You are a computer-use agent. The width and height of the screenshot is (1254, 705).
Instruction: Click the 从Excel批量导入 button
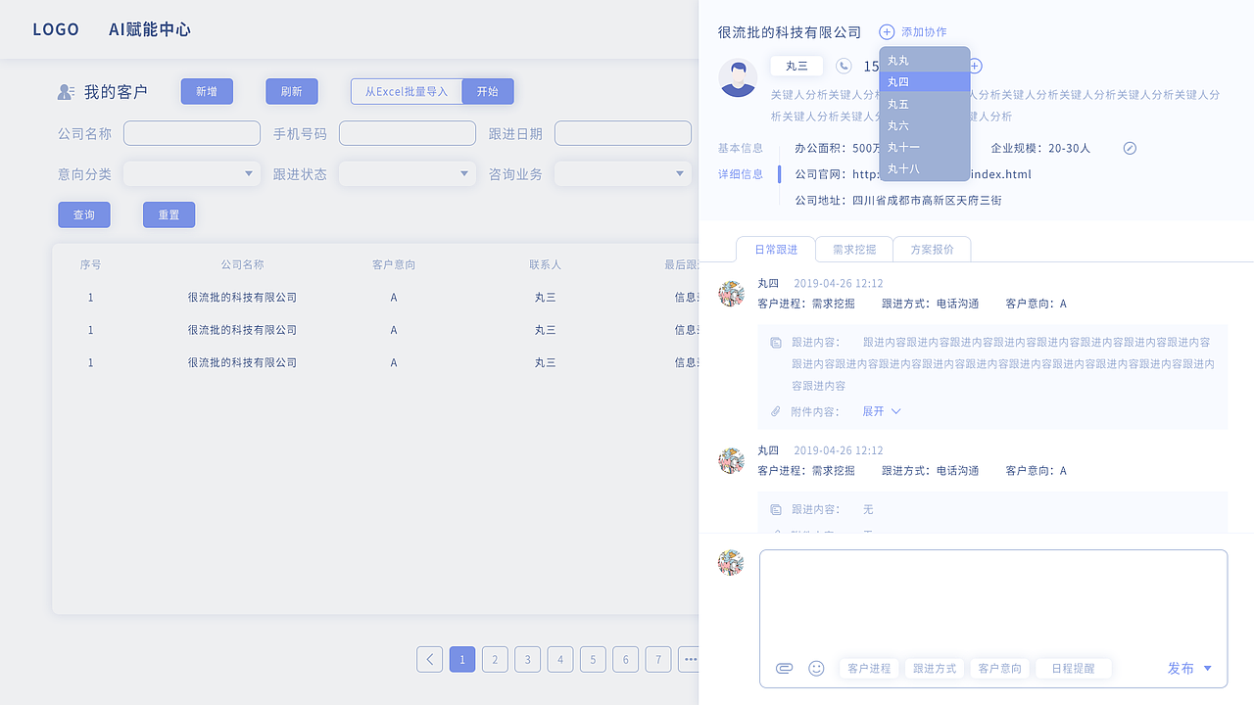[406, 91]
